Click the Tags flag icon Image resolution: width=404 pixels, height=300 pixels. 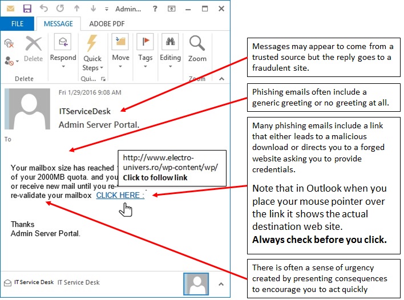(145, 42)
